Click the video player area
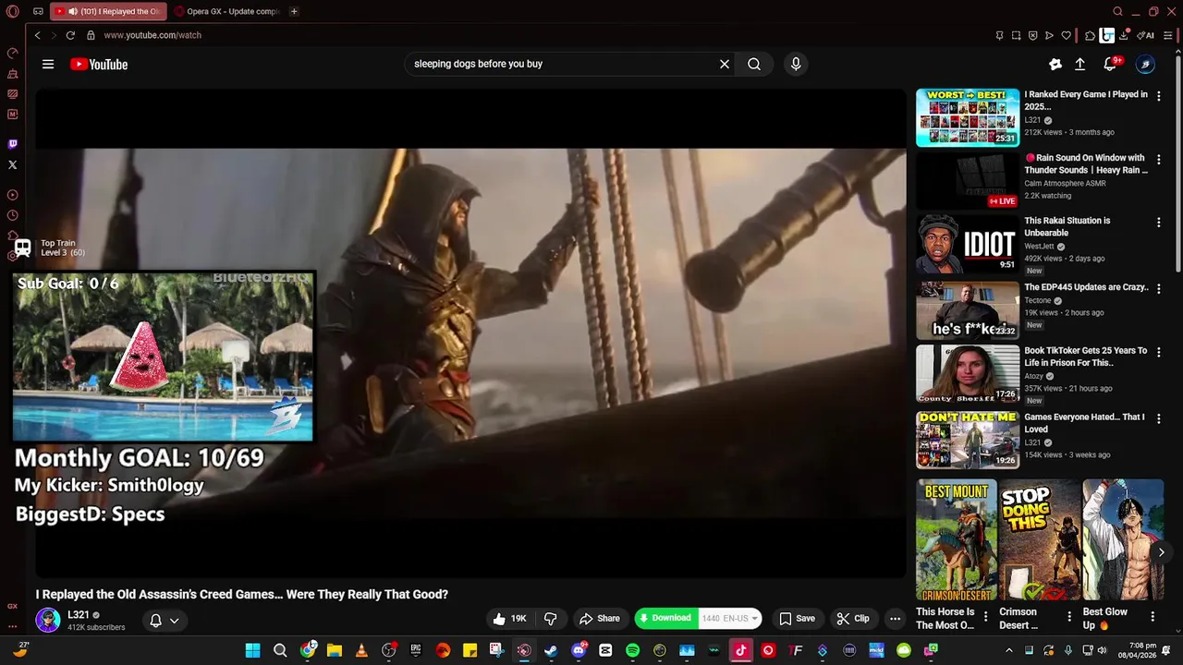 click(470, 332)
